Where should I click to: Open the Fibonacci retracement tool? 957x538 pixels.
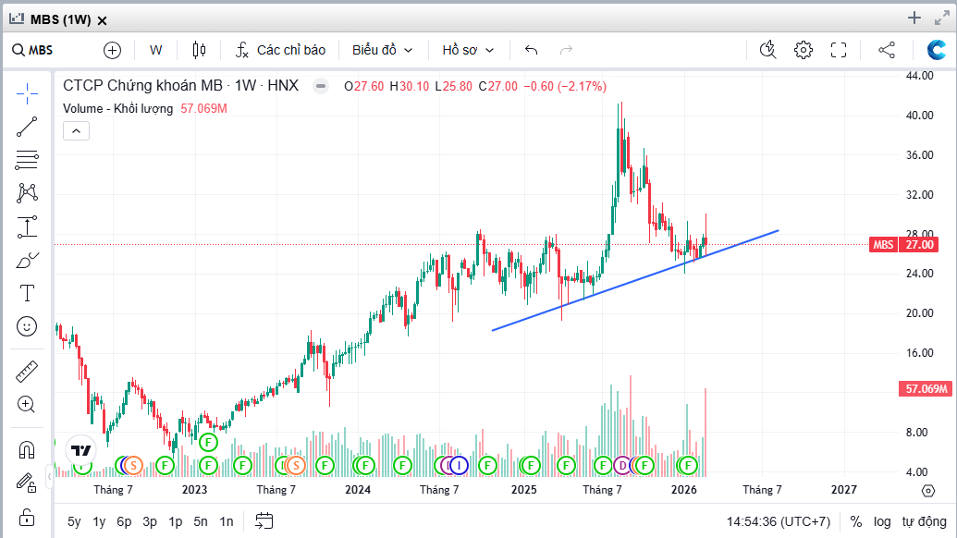point(27,160)
